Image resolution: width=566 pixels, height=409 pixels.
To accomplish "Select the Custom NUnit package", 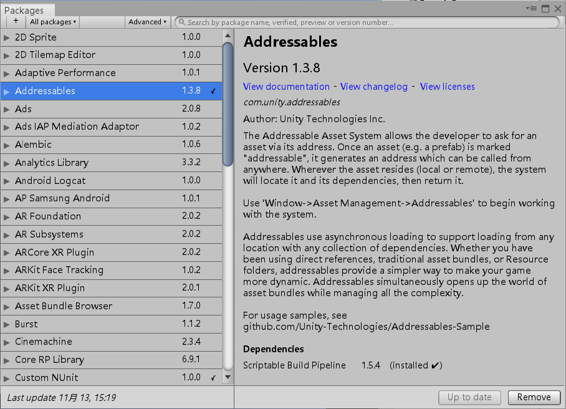I will pyautogui.click(x=111, y=377).
